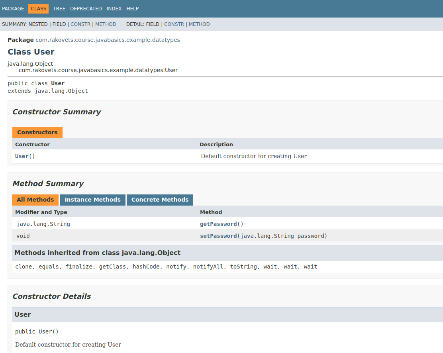Click 'com.rakovets.course.javabasics.example.datatypes.User' in inheritance tree
Viewport: 443px width, 353px height.
click(98, 70)
